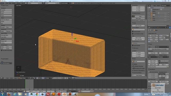This screenshot has height=96, width=171.
Task: Open the Window menu
Action: (18, 3)
